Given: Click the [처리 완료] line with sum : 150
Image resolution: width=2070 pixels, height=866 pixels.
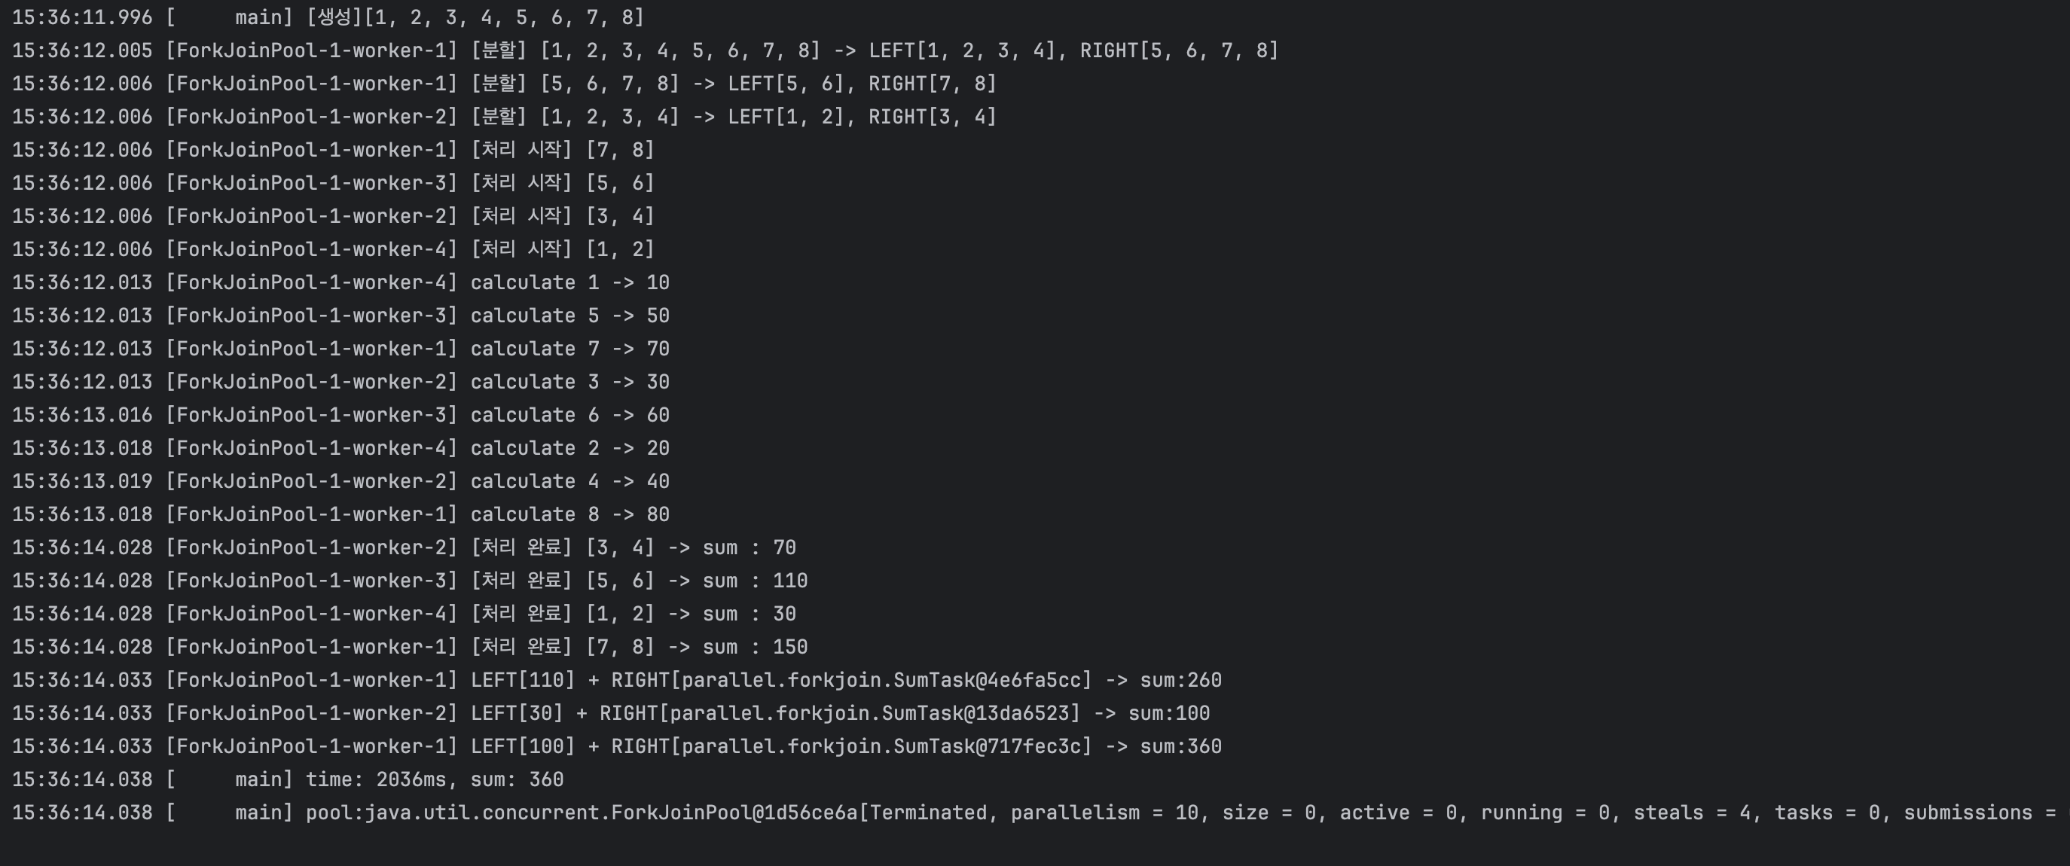Looking at the screenshot, I should point(639,647).
